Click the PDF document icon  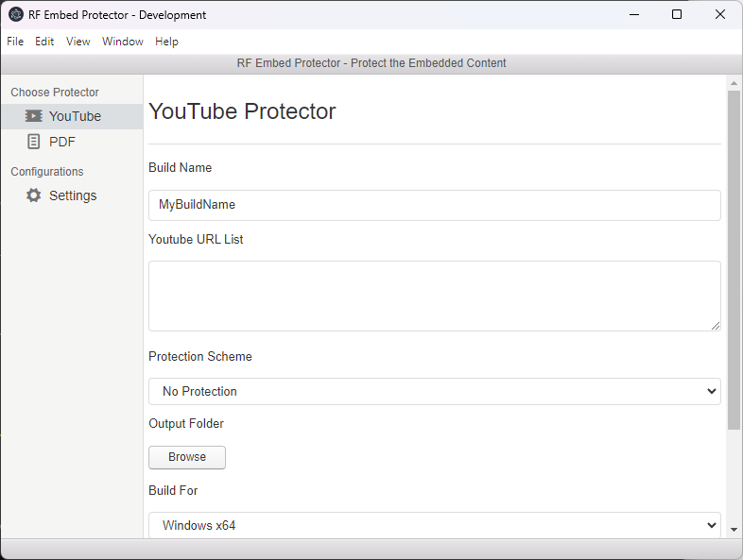34,142
